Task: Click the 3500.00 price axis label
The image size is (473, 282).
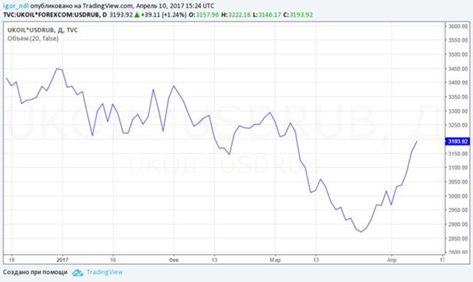Action: tap(458, 54)
